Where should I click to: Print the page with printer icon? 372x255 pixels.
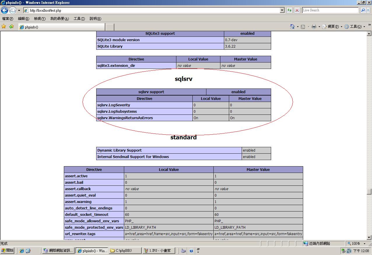coord(314,27)
